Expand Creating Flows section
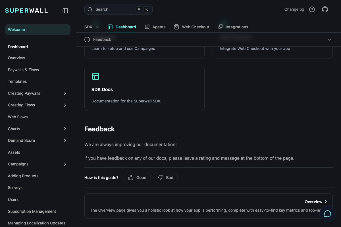The height and width of the screenshot is (227, 341). point(65,105)
